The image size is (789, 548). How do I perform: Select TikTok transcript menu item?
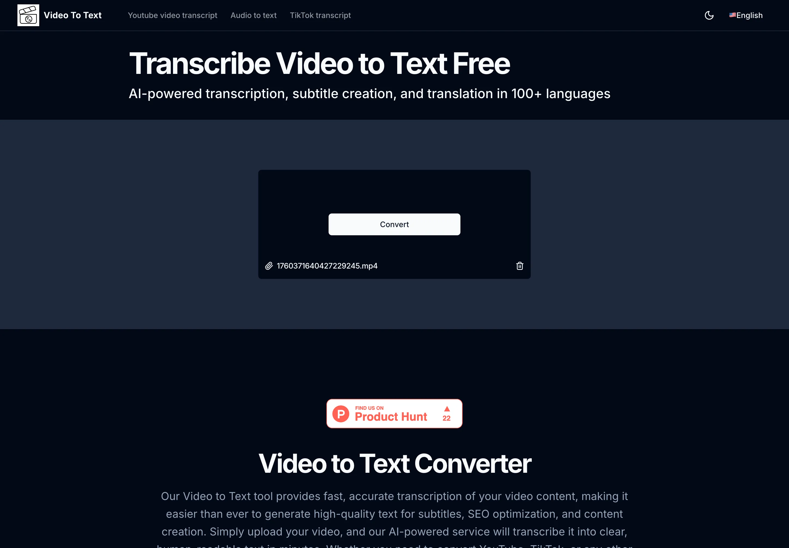[320, 15]
